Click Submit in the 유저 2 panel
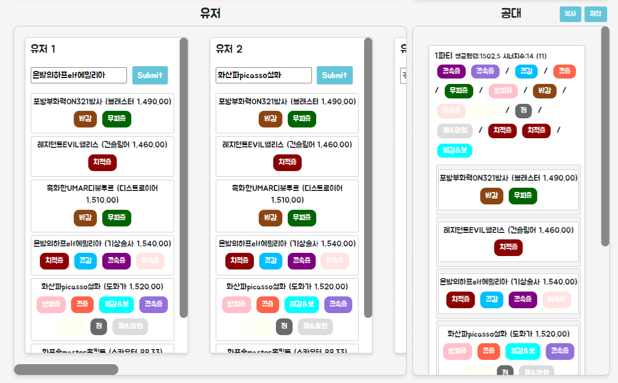Screen dimensions: 618x383 click(x=335, y=75)
